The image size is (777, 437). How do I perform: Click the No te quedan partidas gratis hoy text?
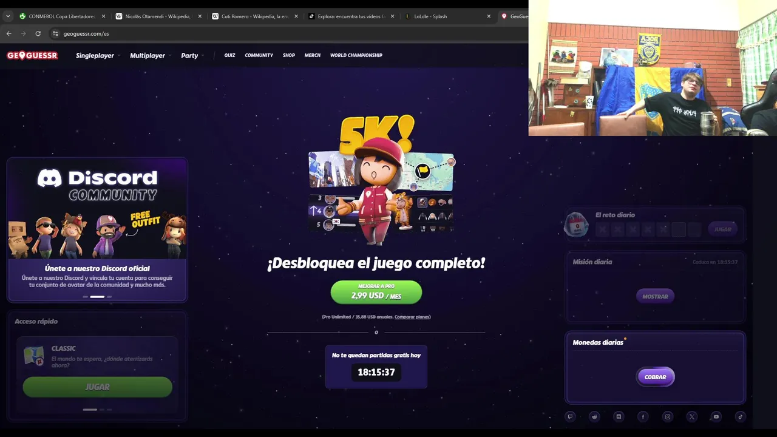[376, 355]
